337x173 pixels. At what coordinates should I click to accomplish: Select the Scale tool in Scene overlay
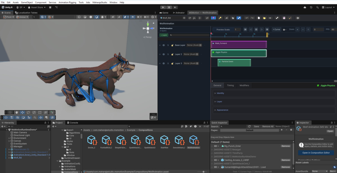34,112
